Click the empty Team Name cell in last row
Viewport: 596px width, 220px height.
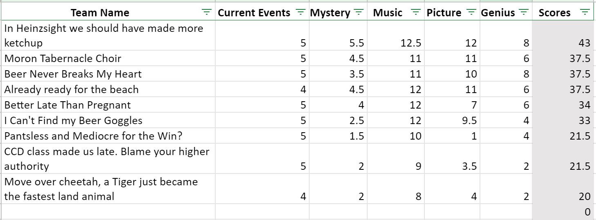pos(108,212)
